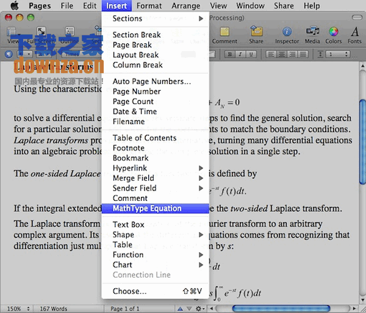The width and height of the screenshot is (366, 313).
Task: Expand the Sender Field submenu
Action: pos(155,188)
